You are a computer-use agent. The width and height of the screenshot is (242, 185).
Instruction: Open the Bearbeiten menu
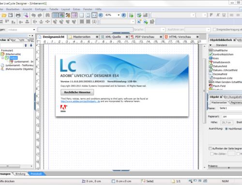13,9
